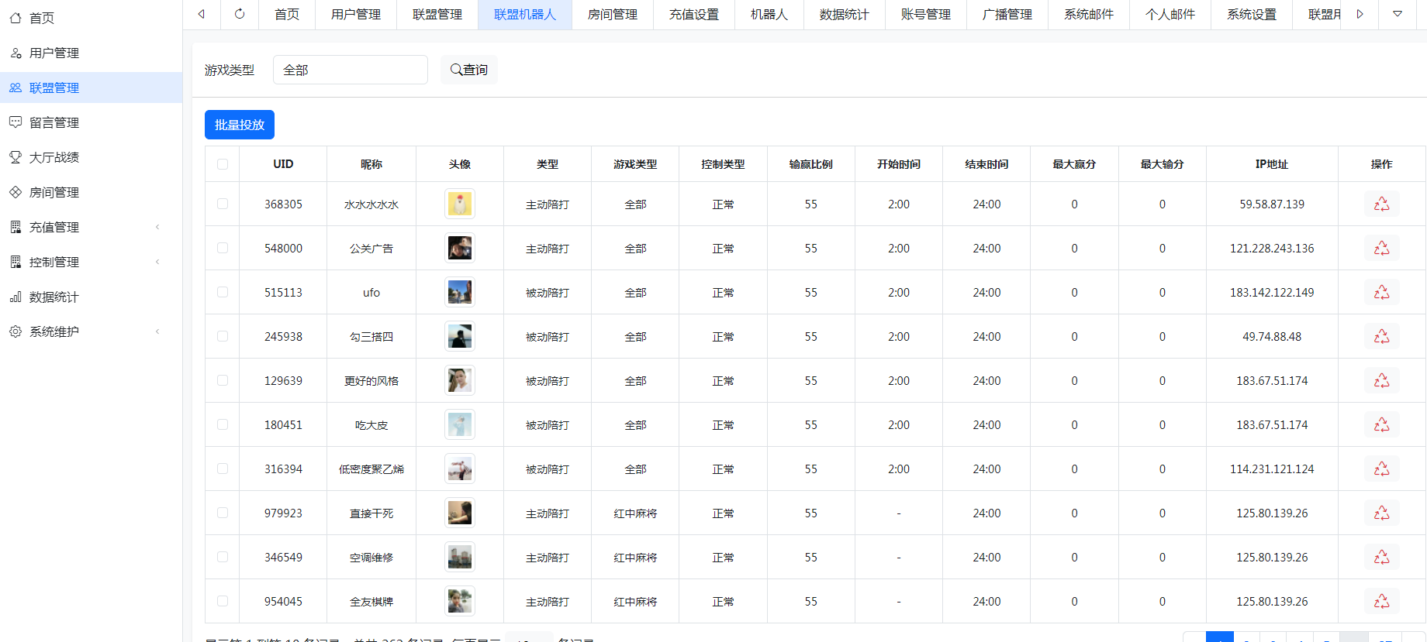
Task: Switch to the 数据统计 tab
Action: click(844, 15)
